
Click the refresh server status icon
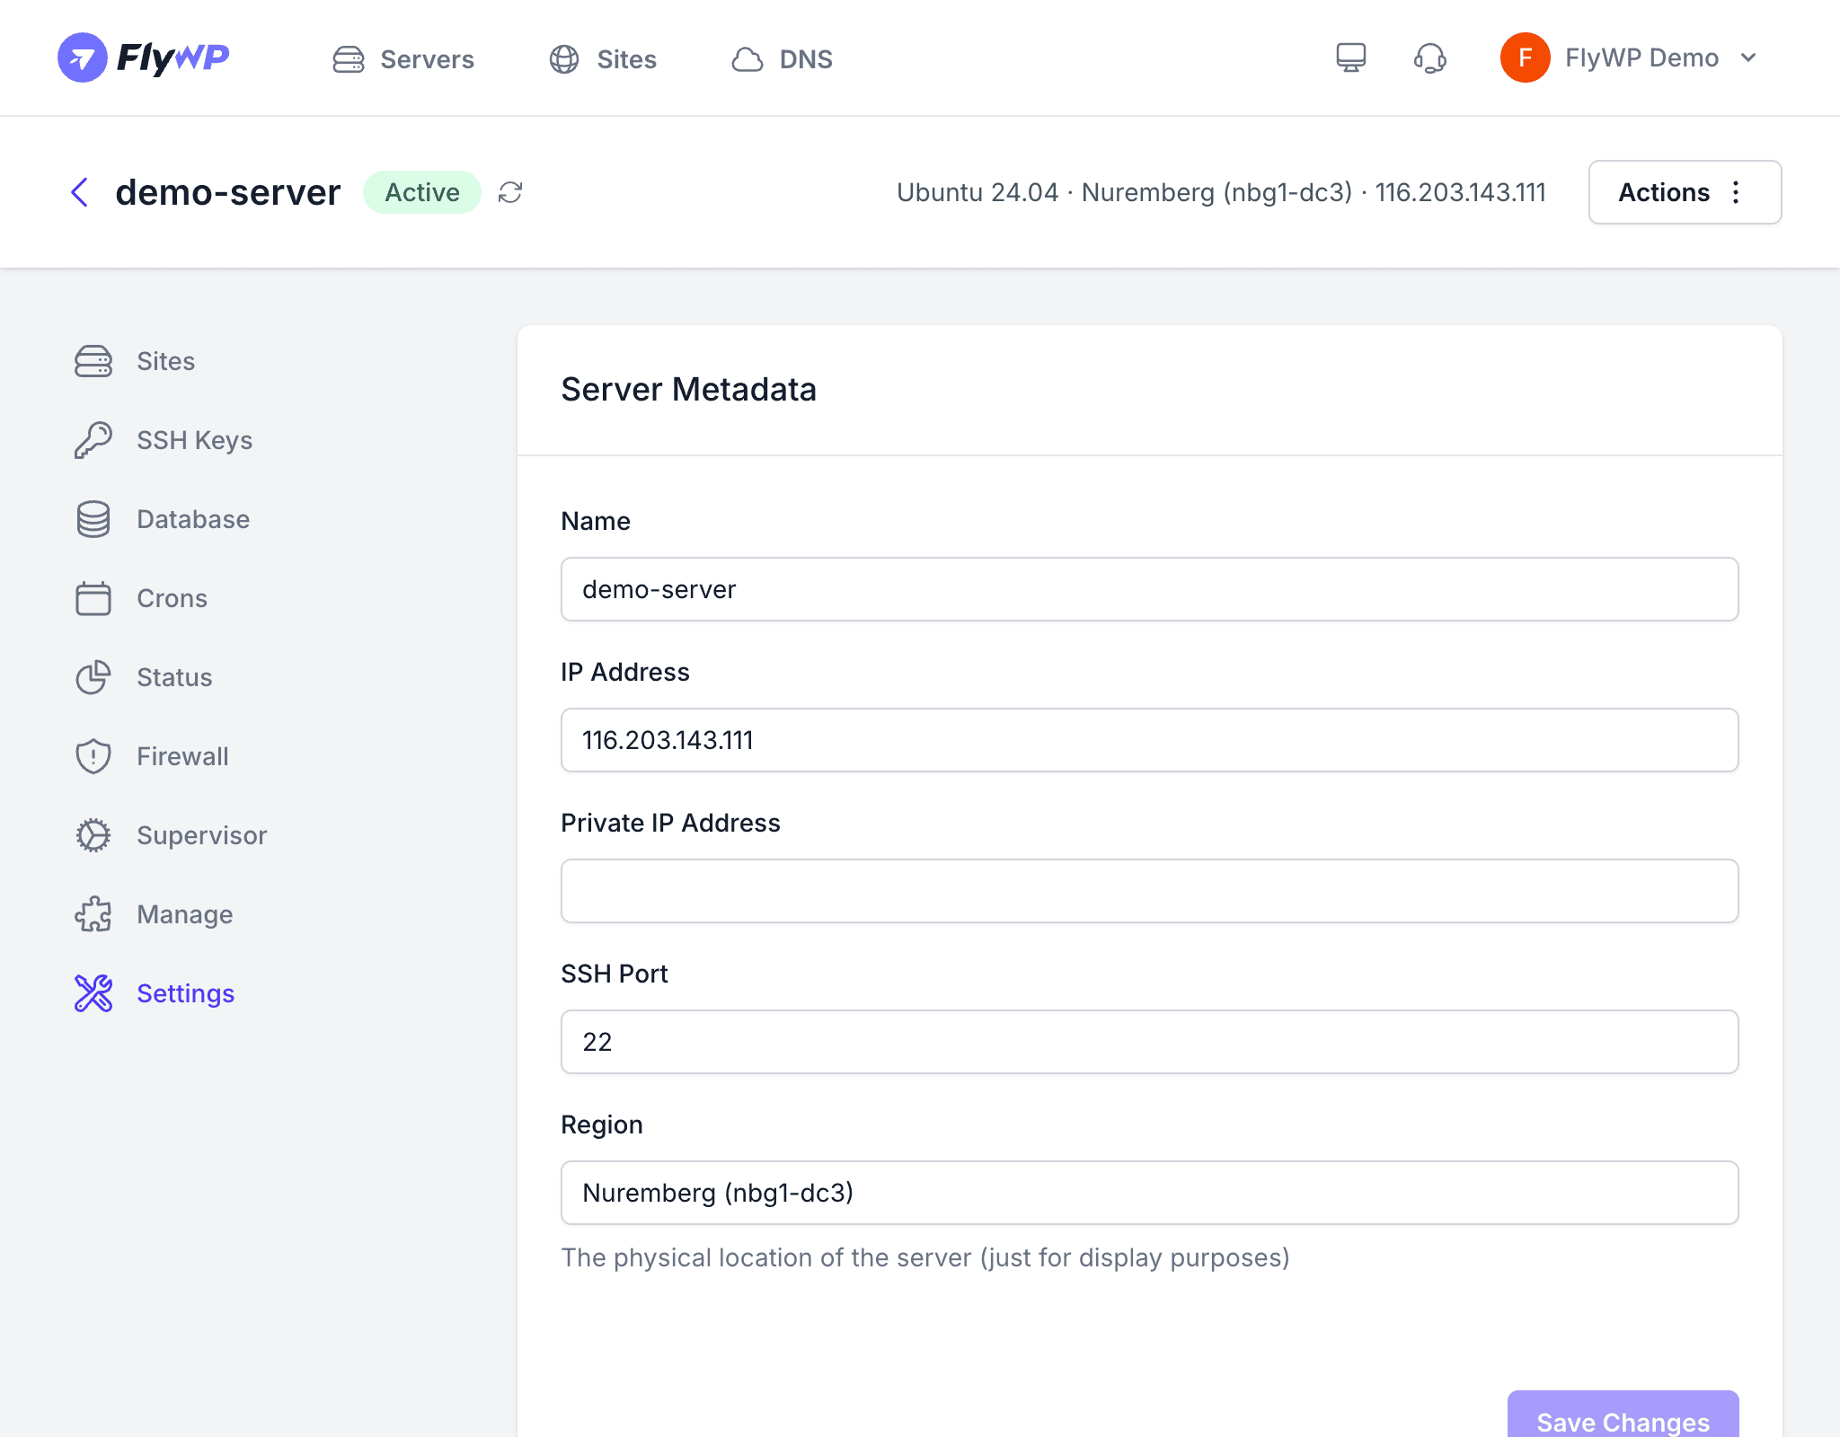(x=510, y=192)
